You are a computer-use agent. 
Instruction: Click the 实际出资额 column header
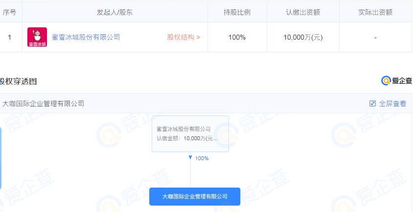pyautogui.click(x=375, y=12)
